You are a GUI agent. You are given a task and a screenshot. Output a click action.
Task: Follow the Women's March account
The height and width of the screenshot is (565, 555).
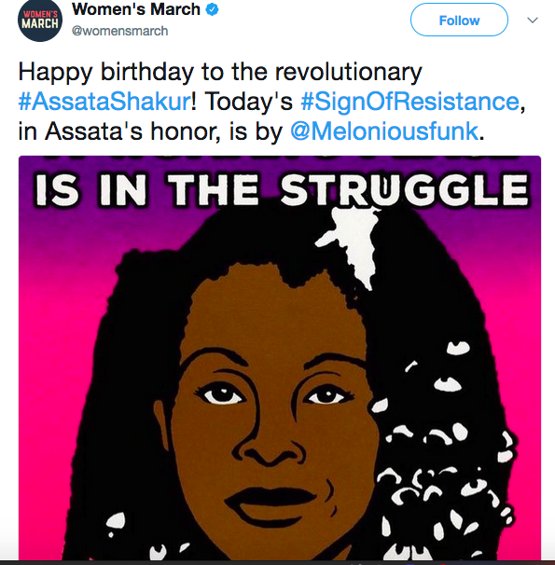[x=459, y=21]
